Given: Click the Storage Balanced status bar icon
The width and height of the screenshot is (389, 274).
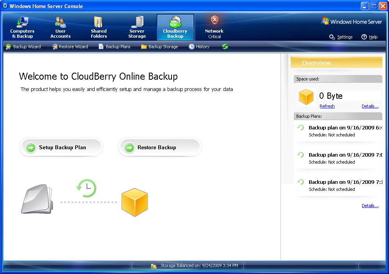Looking at the screenshot, I should point(154,266).
